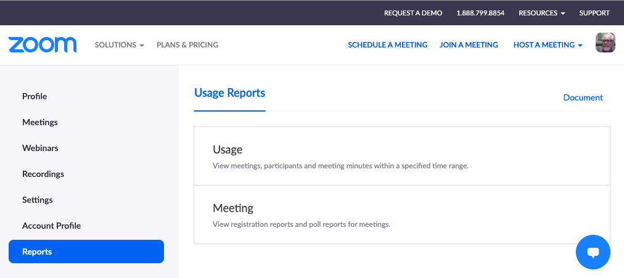The image size is (624, 278).
Task: Go to Profile in sidebar
Action: coord(35,96)
